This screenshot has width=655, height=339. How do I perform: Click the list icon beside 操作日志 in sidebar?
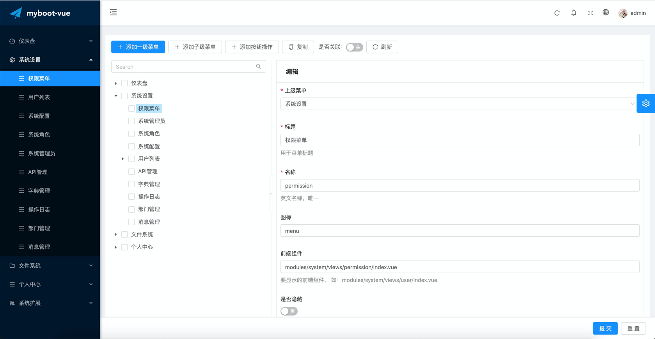coord(21,209)
